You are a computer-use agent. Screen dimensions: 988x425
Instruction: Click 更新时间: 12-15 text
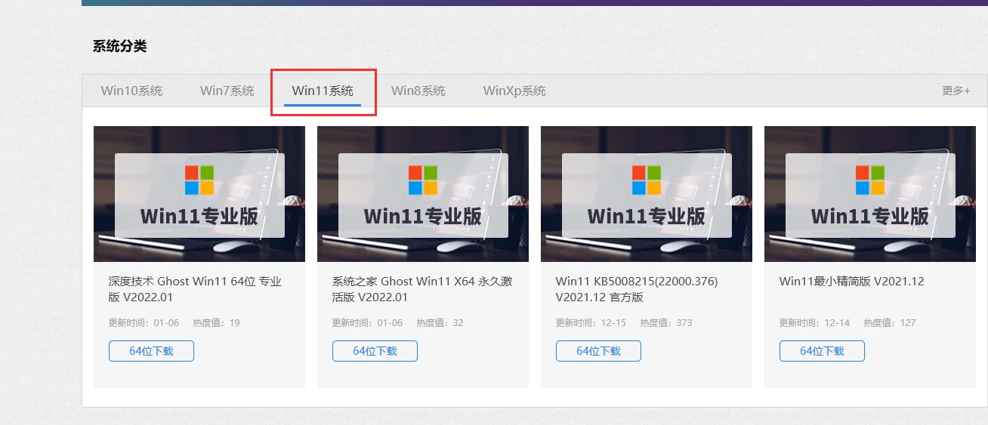point(591,322)
